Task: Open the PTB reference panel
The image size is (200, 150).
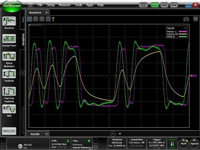Action: [x=81, y=143]
